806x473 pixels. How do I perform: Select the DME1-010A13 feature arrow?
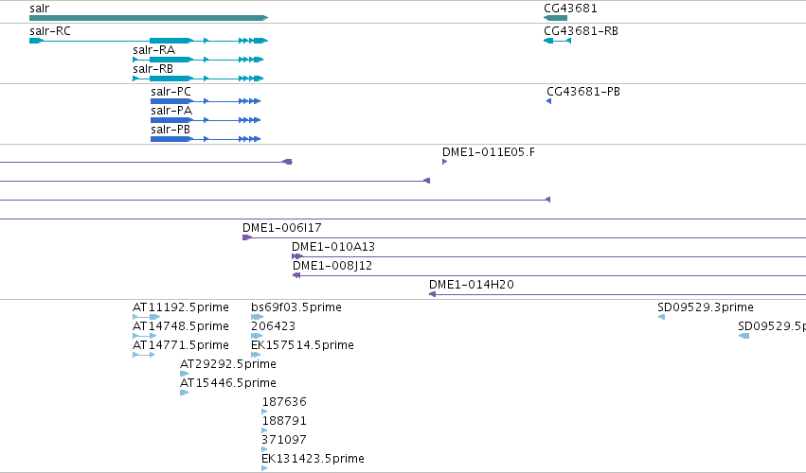[297, 256]
